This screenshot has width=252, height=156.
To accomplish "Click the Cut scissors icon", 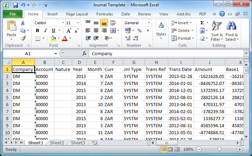I will pos(23,23).
